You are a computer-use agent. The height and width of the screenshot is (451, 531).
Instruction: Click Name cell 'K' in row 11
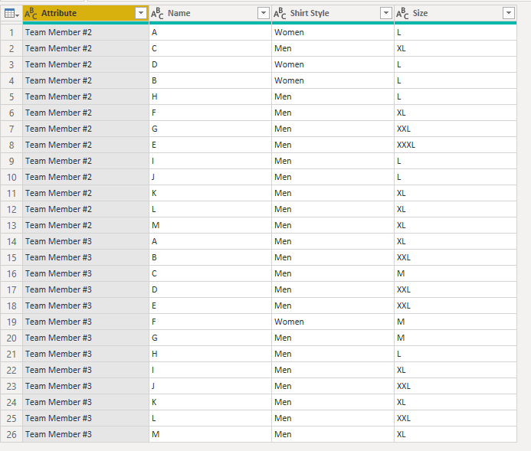point(210,193)
